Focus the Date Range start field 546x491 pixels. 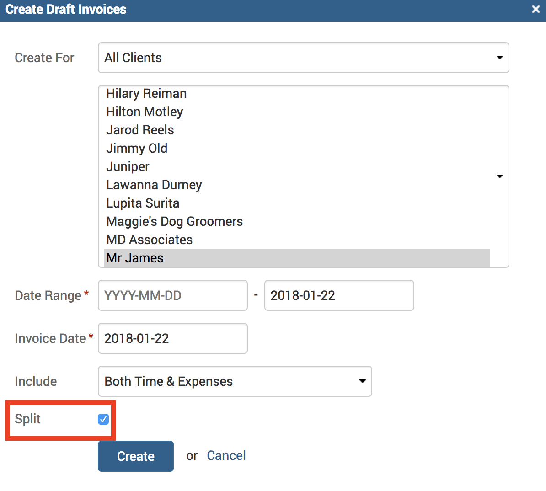[172, 295]
